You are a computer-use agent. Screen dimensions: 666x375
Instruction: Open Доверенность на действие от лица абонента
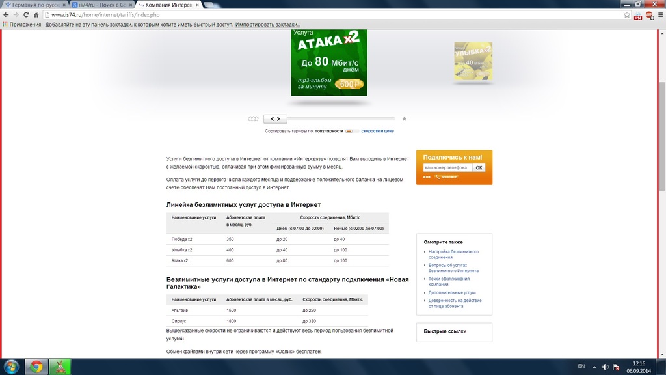pos(455,303)
